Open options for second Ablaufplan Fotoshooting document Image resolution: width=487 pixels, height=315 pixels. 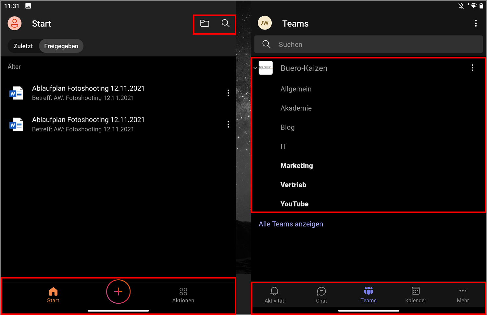point(228,124)
